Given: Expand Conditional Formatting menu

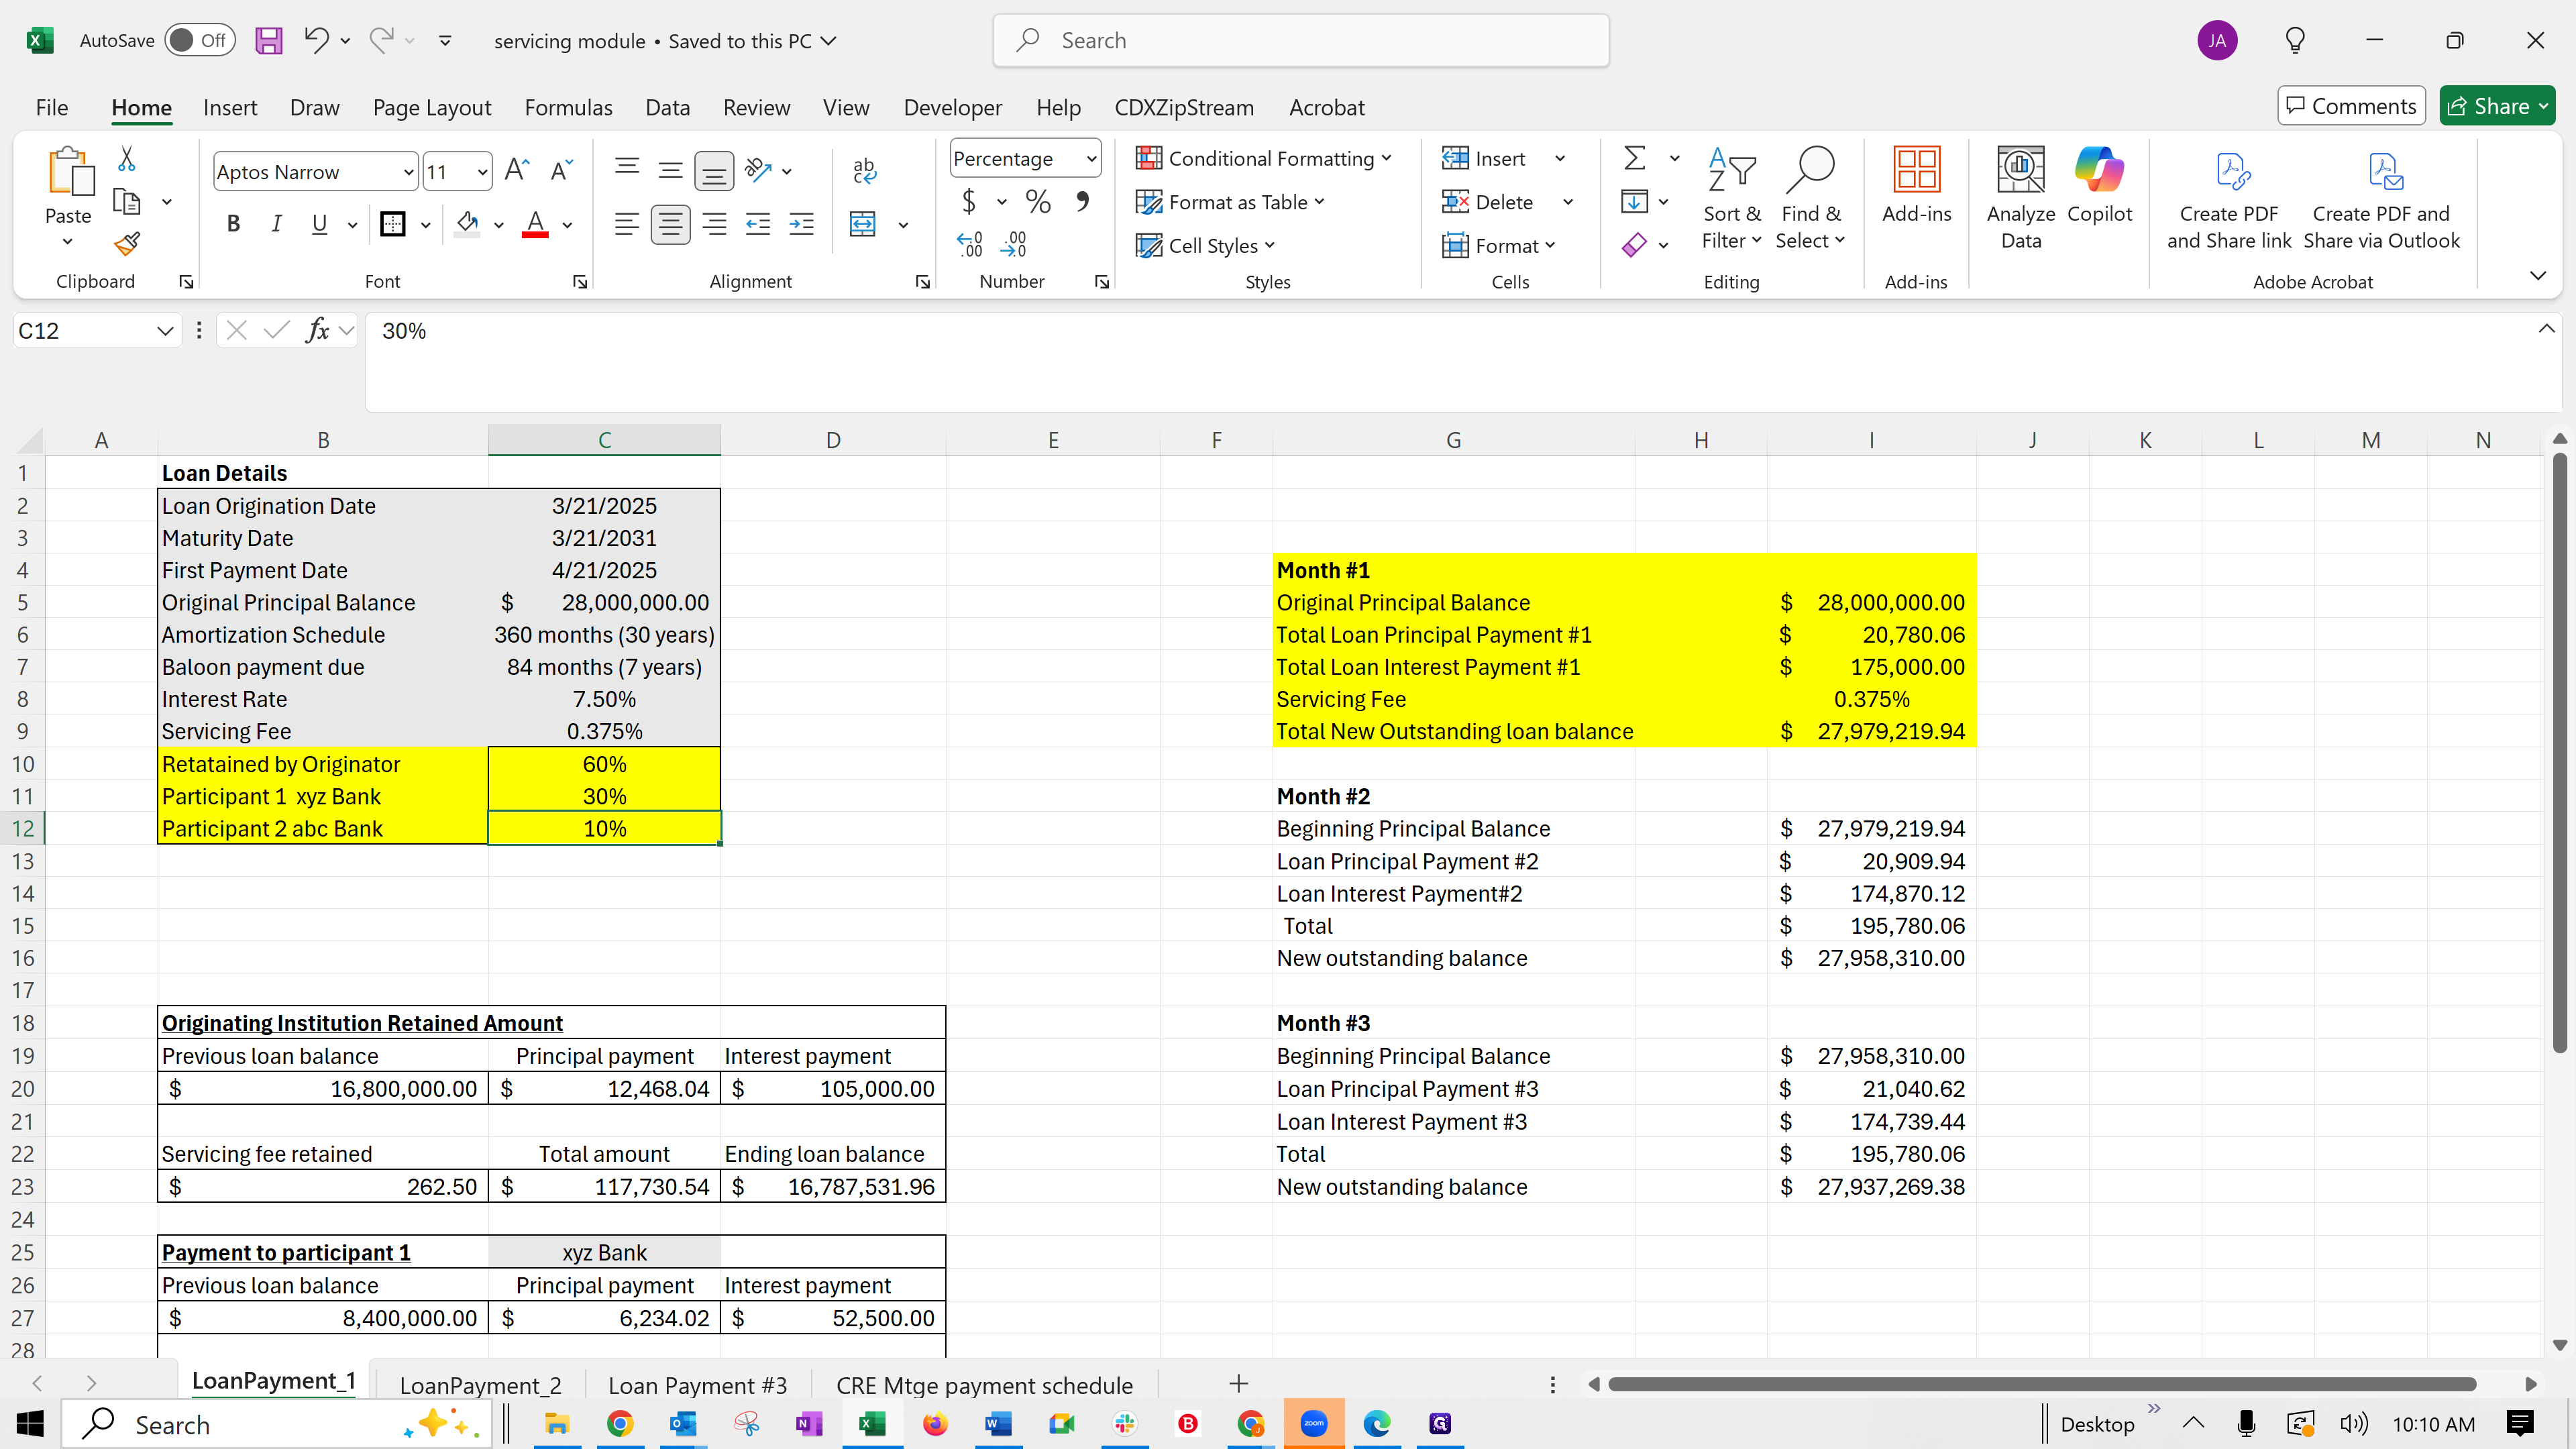Looking at the screenshot, I should [x=1263, y=158].
